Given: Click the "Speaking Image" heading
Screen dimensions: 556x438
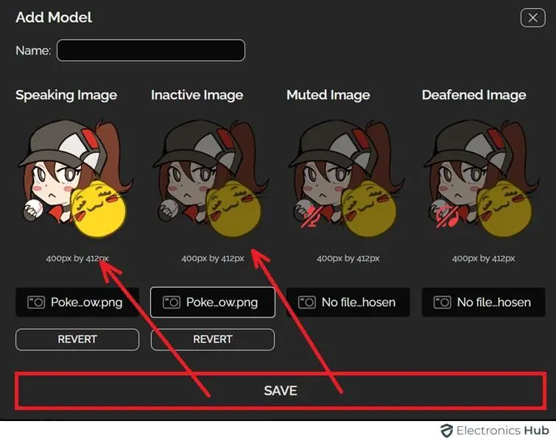Looking at the screenshot, I should (66, 95).
